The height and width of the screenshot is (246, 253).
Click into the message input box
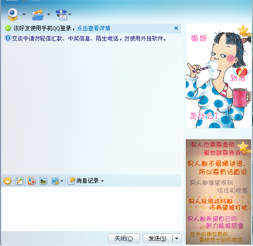(91, 209)
